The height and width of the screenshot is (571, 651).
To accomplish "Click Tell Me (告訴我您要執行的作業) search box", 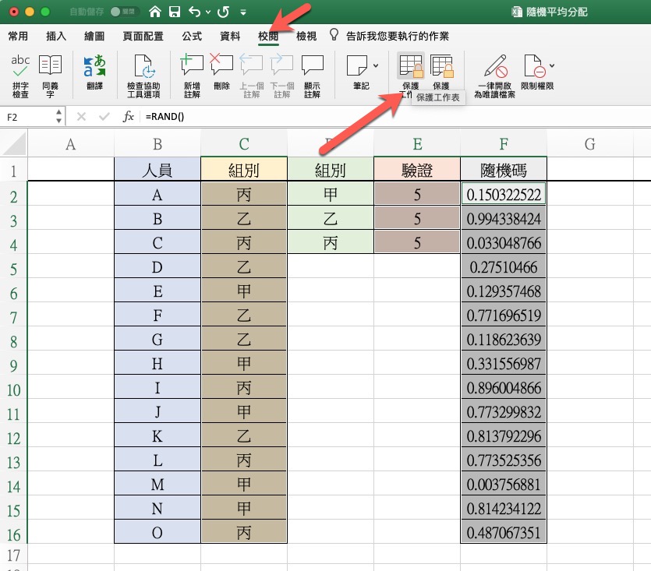I will [397, 37].
